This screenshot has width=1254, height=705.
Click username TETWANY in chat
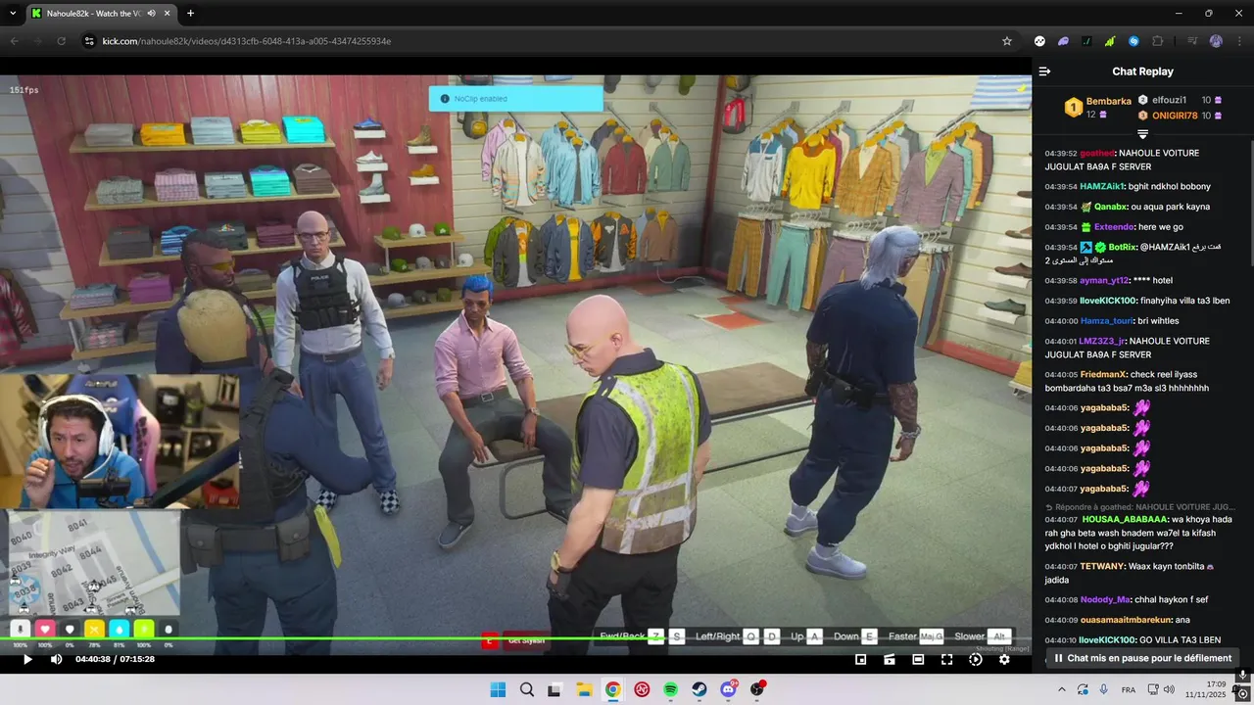coord(1101,566)
